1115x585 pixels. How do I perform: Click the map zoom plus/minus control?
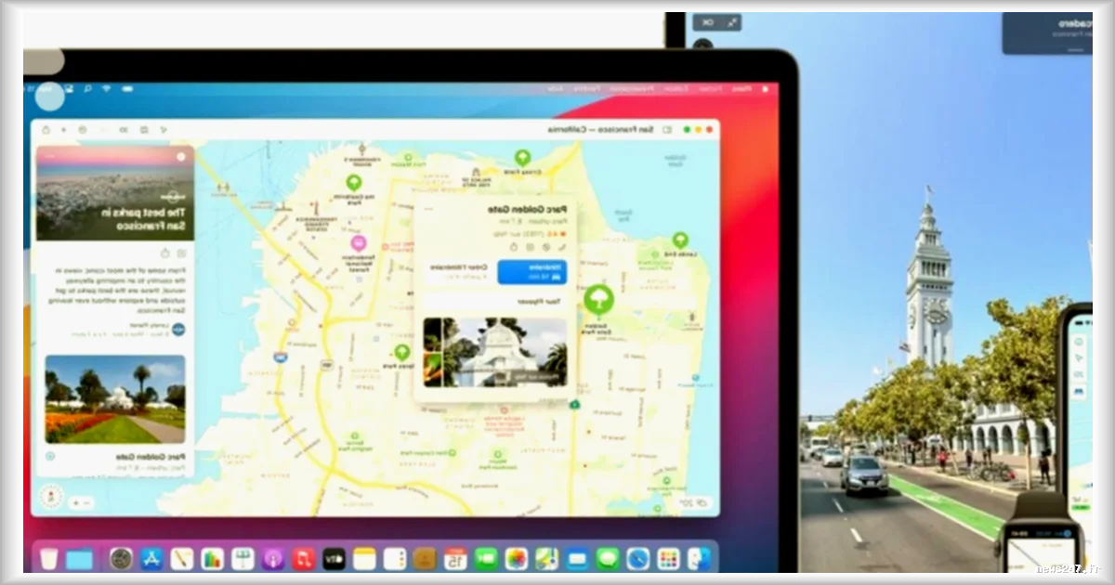click(81, 502)
